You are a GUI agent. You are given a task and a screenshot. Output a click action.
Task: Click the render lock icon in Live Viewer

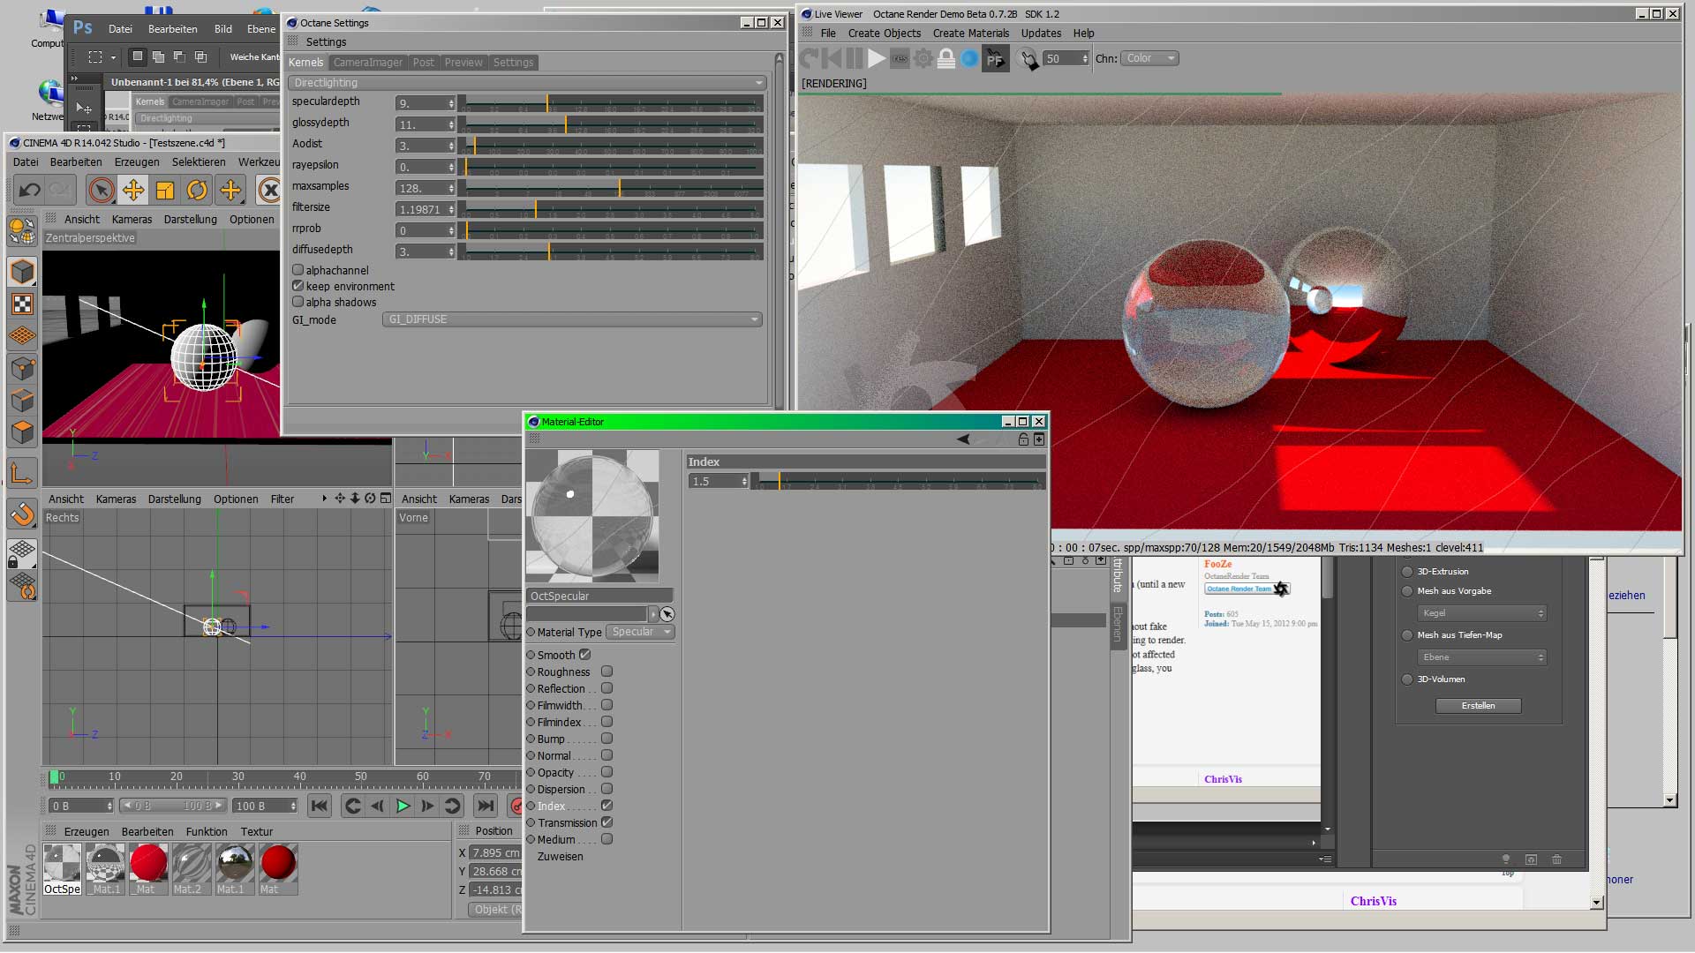pyautogui.click(x=945, y=58)
